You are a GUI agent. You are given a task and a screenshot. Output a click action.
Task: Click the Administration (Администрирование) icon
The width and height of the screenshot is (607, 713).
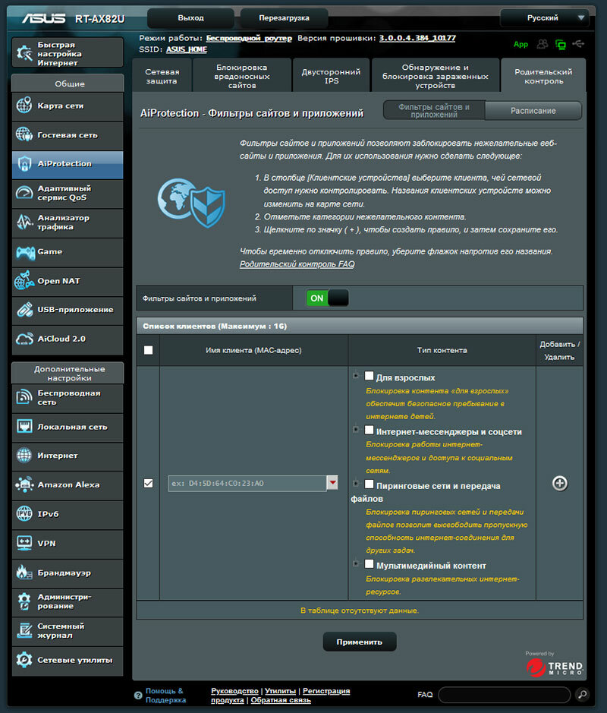click(x=24, y=601)
